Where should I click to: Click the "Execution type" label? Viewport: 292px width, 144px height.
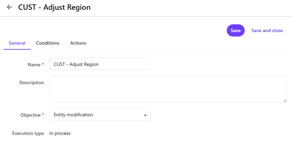pyautogui.click(x=28, y=134)
